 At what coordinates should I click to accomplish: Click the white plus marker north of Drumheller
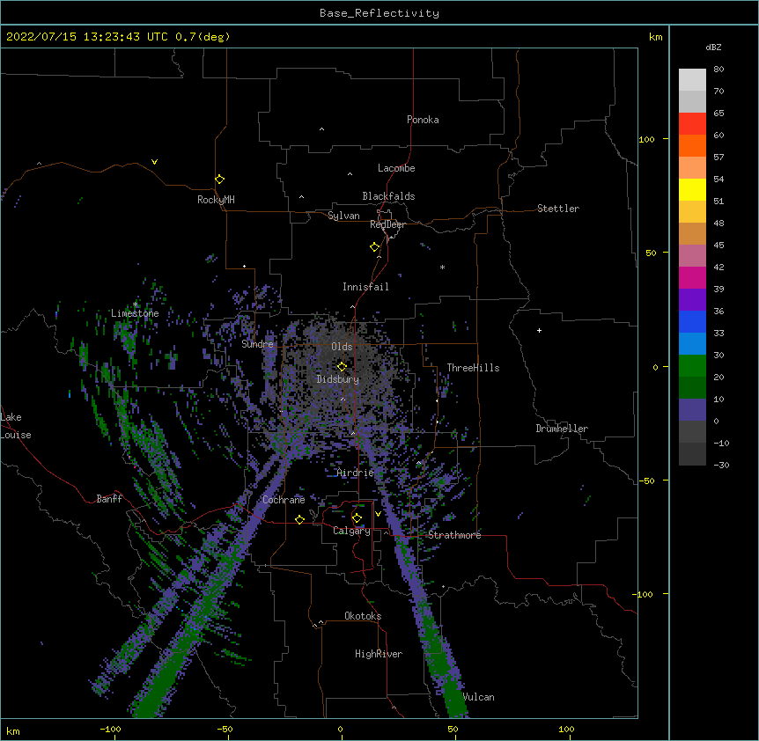(x=539, y=330)
